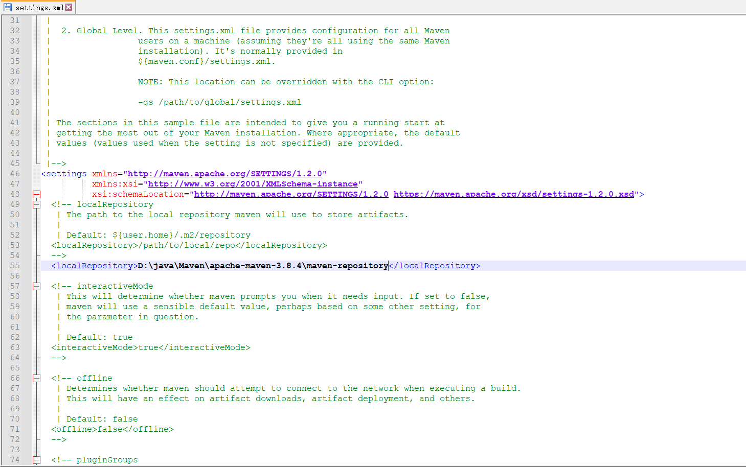Image resolution: width=746 pixels, height=467 pixels.
Task: Click line number 55 in the margin
Action: pos(15,266)
